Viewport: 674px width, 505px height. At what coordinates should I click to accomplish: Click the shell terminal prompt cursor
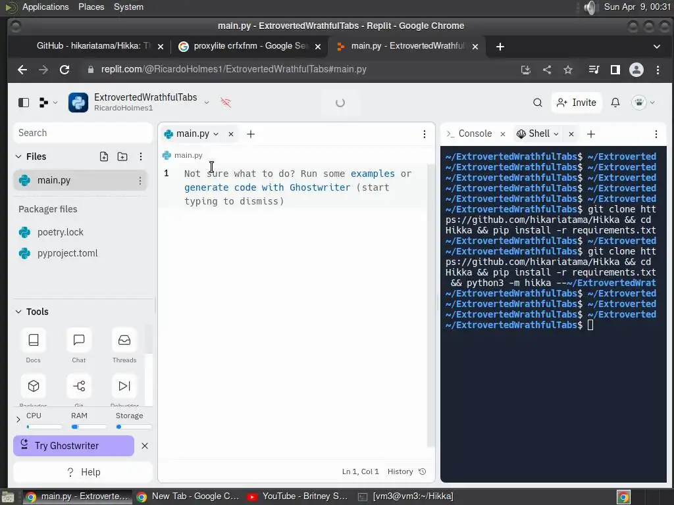click(x=590, y=325)
